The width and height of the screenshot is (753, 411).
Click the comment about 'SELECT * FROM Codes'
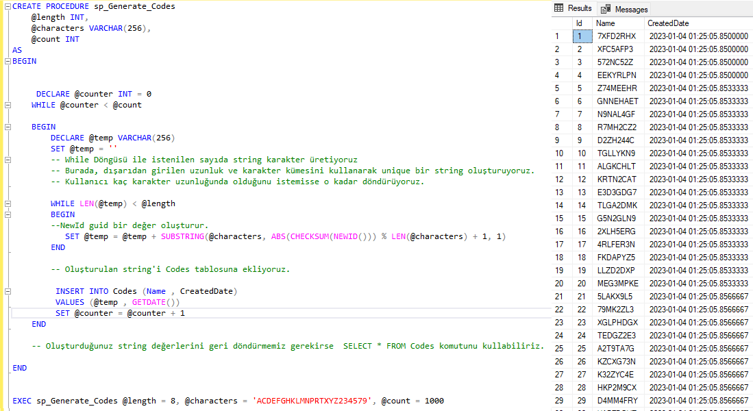[288, 346]
